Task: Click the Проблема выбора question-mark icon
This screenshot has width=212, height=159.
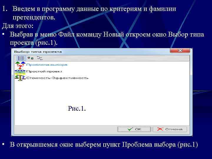Action: (20, 65)
